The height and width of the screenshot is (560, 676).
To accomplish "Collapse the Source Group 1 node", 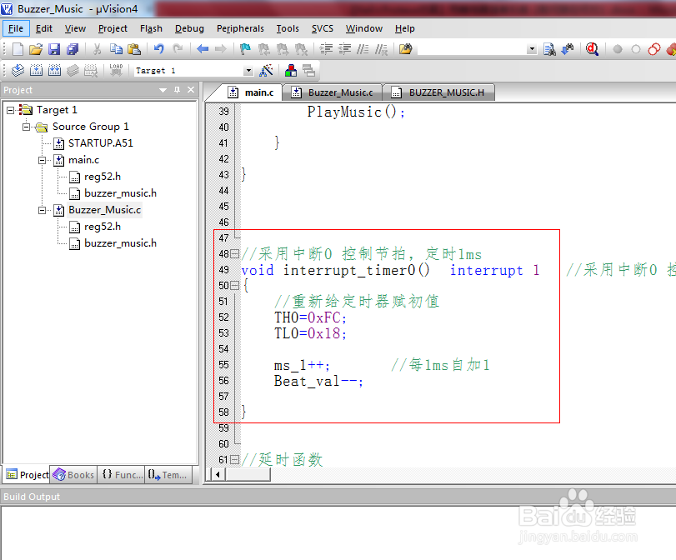I will (x=27, y=127).
